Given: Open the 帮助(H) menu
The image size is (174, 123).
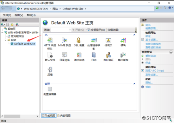Looking at the screenshot, I should [31, 15].
